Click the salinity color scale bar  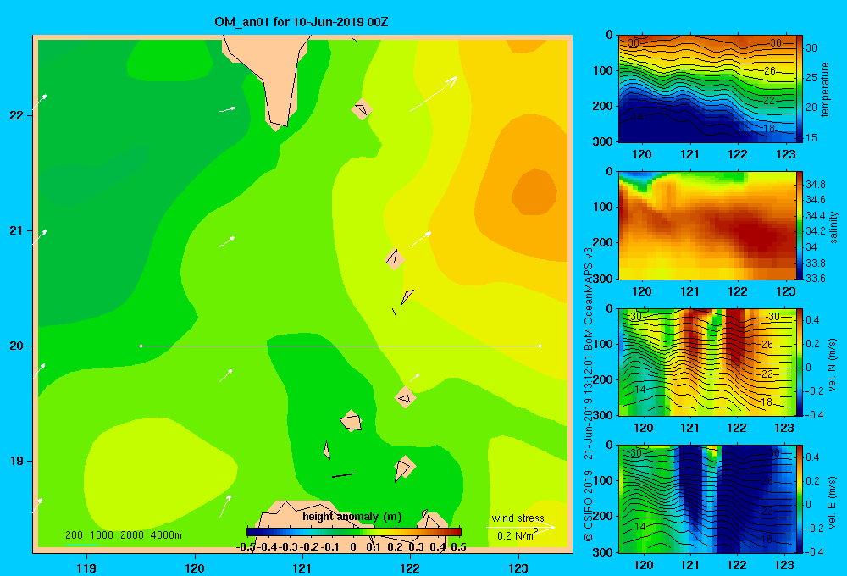coord(800,225)
